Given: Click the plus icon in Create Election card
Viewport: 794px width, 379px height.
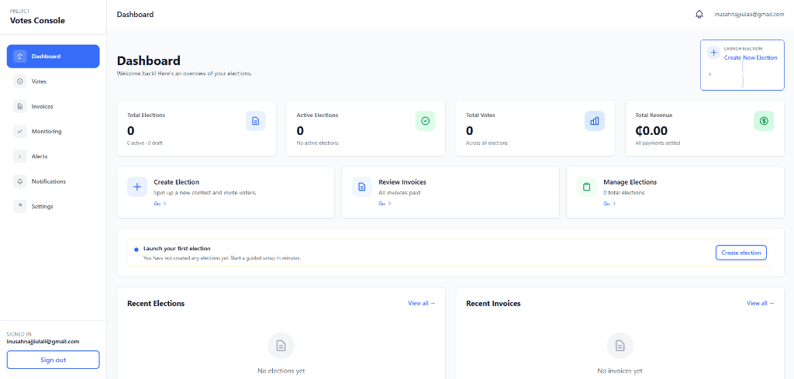Looking at the screenshot, I should [137, 187].
